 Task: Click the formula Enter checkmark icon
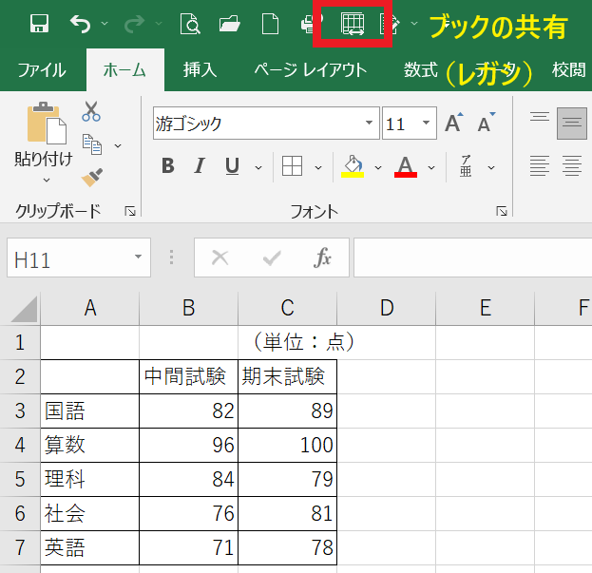(x=272, y=258)
